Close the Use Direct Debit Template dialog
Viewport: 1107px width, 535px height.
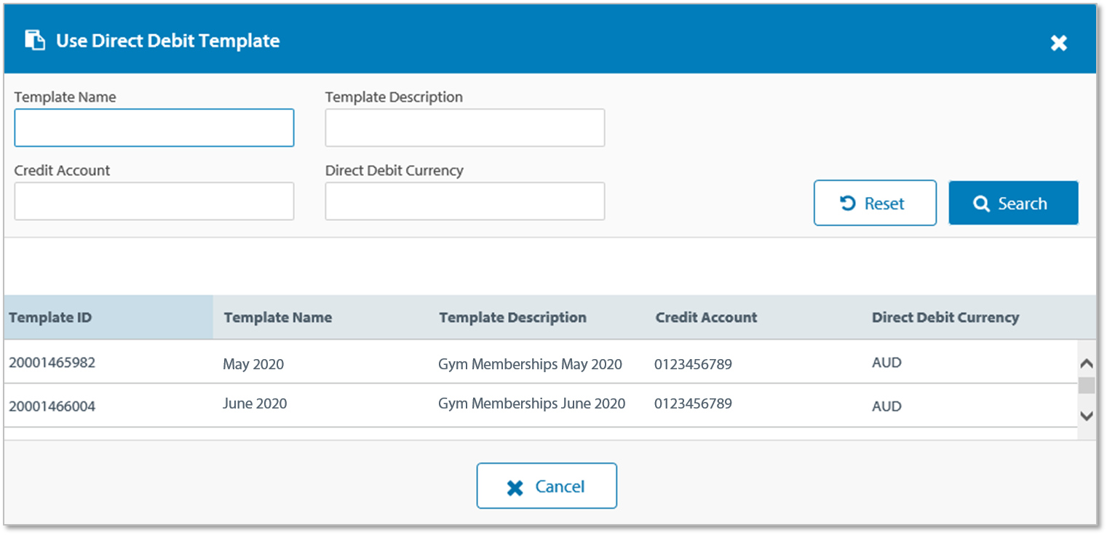(x=1058, y=43)
